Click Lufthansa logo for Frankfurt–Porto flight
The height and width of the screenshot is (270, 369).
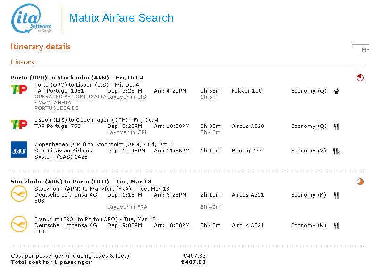point(19,224)
